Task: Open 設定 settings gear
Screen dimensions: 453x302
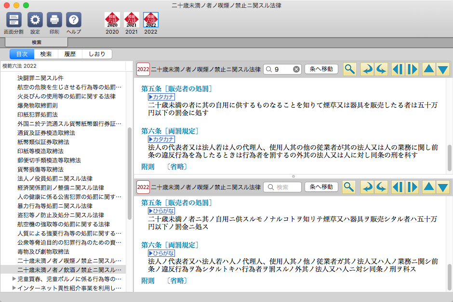Action: click(x=35, y=20)
